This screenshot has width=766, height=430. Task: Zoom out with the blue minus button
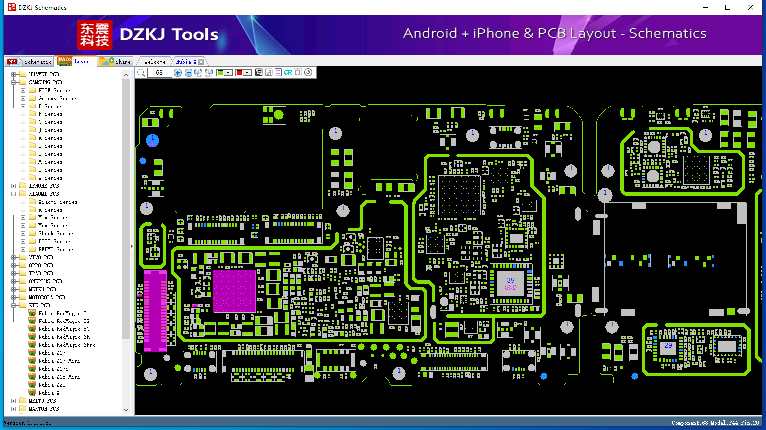(x=189, y=73)
